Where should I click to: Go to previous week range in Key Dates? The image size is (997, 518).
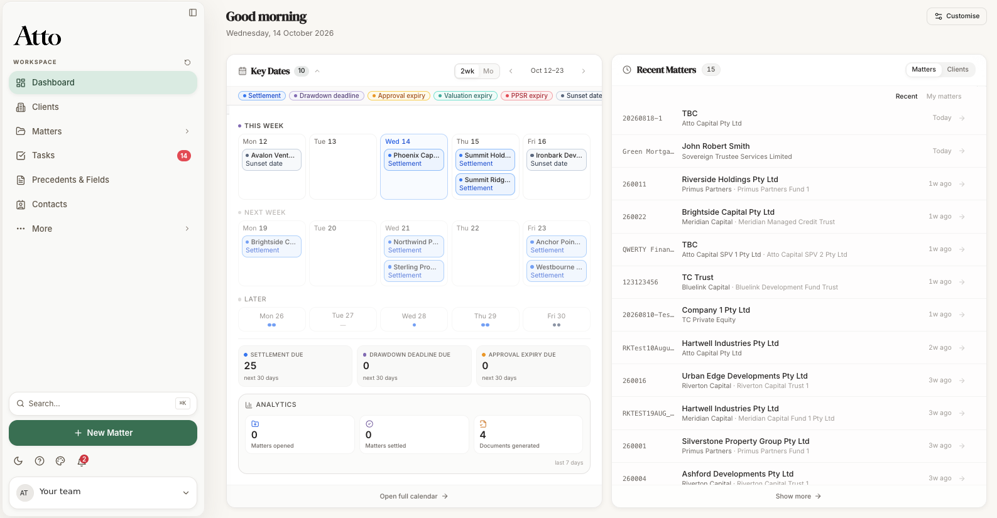pyautogui.click(x=511, y=71)
